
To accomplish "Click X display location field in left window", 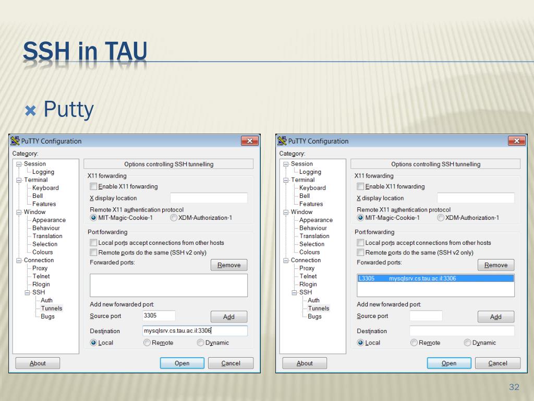I will 209,198.
